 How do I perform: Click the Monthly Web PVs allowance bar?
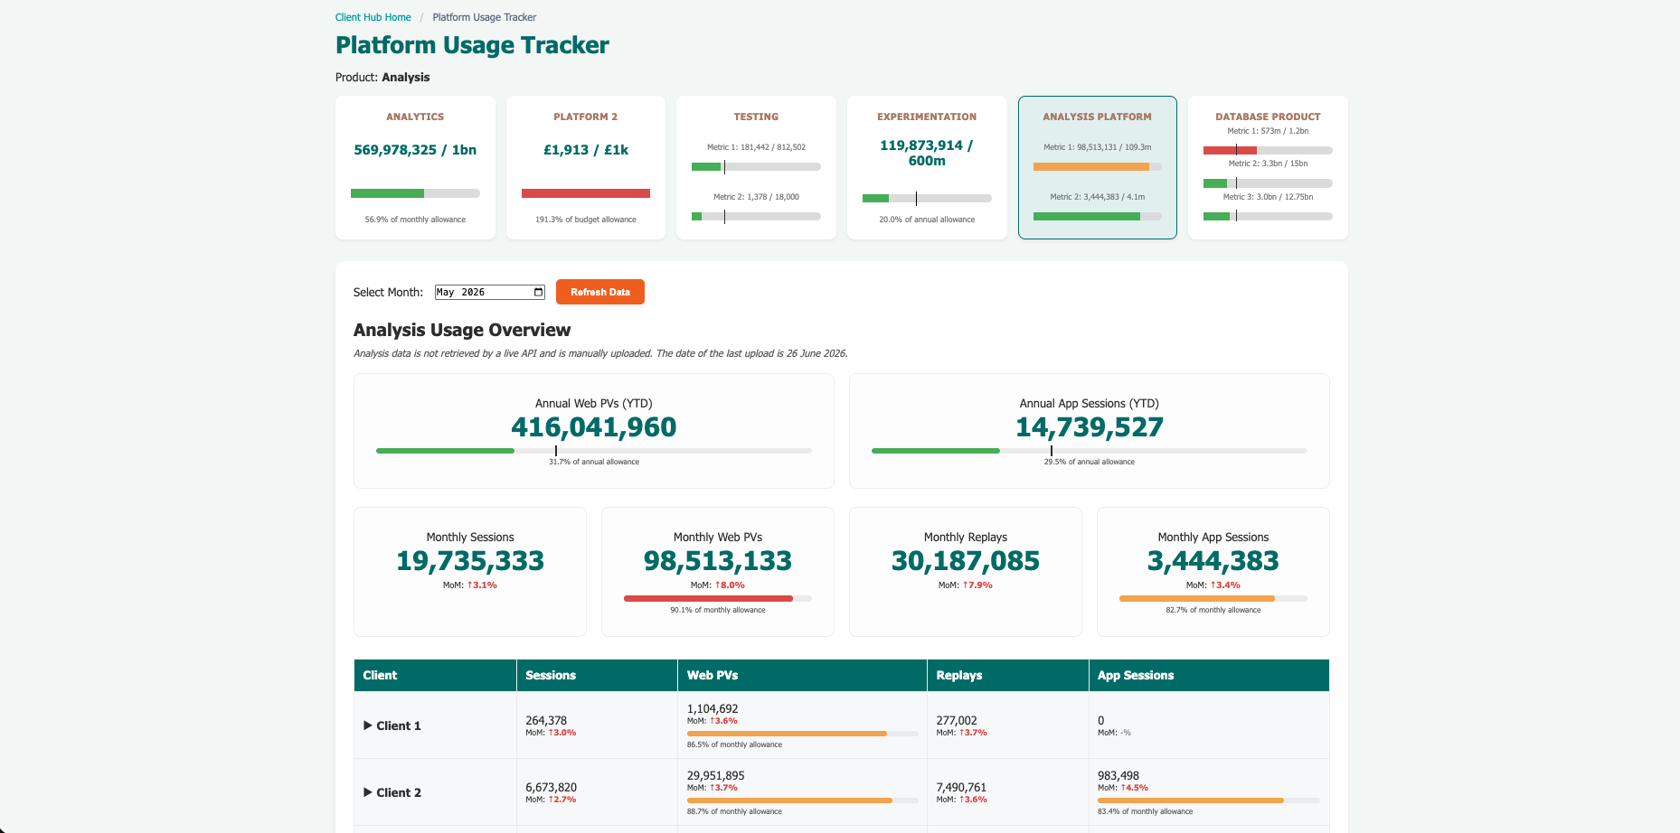coord(718,598)
